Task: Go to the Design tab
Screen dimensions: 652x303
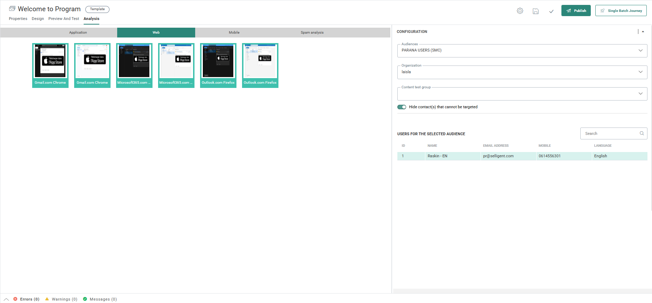Action: tap(38, 19)
